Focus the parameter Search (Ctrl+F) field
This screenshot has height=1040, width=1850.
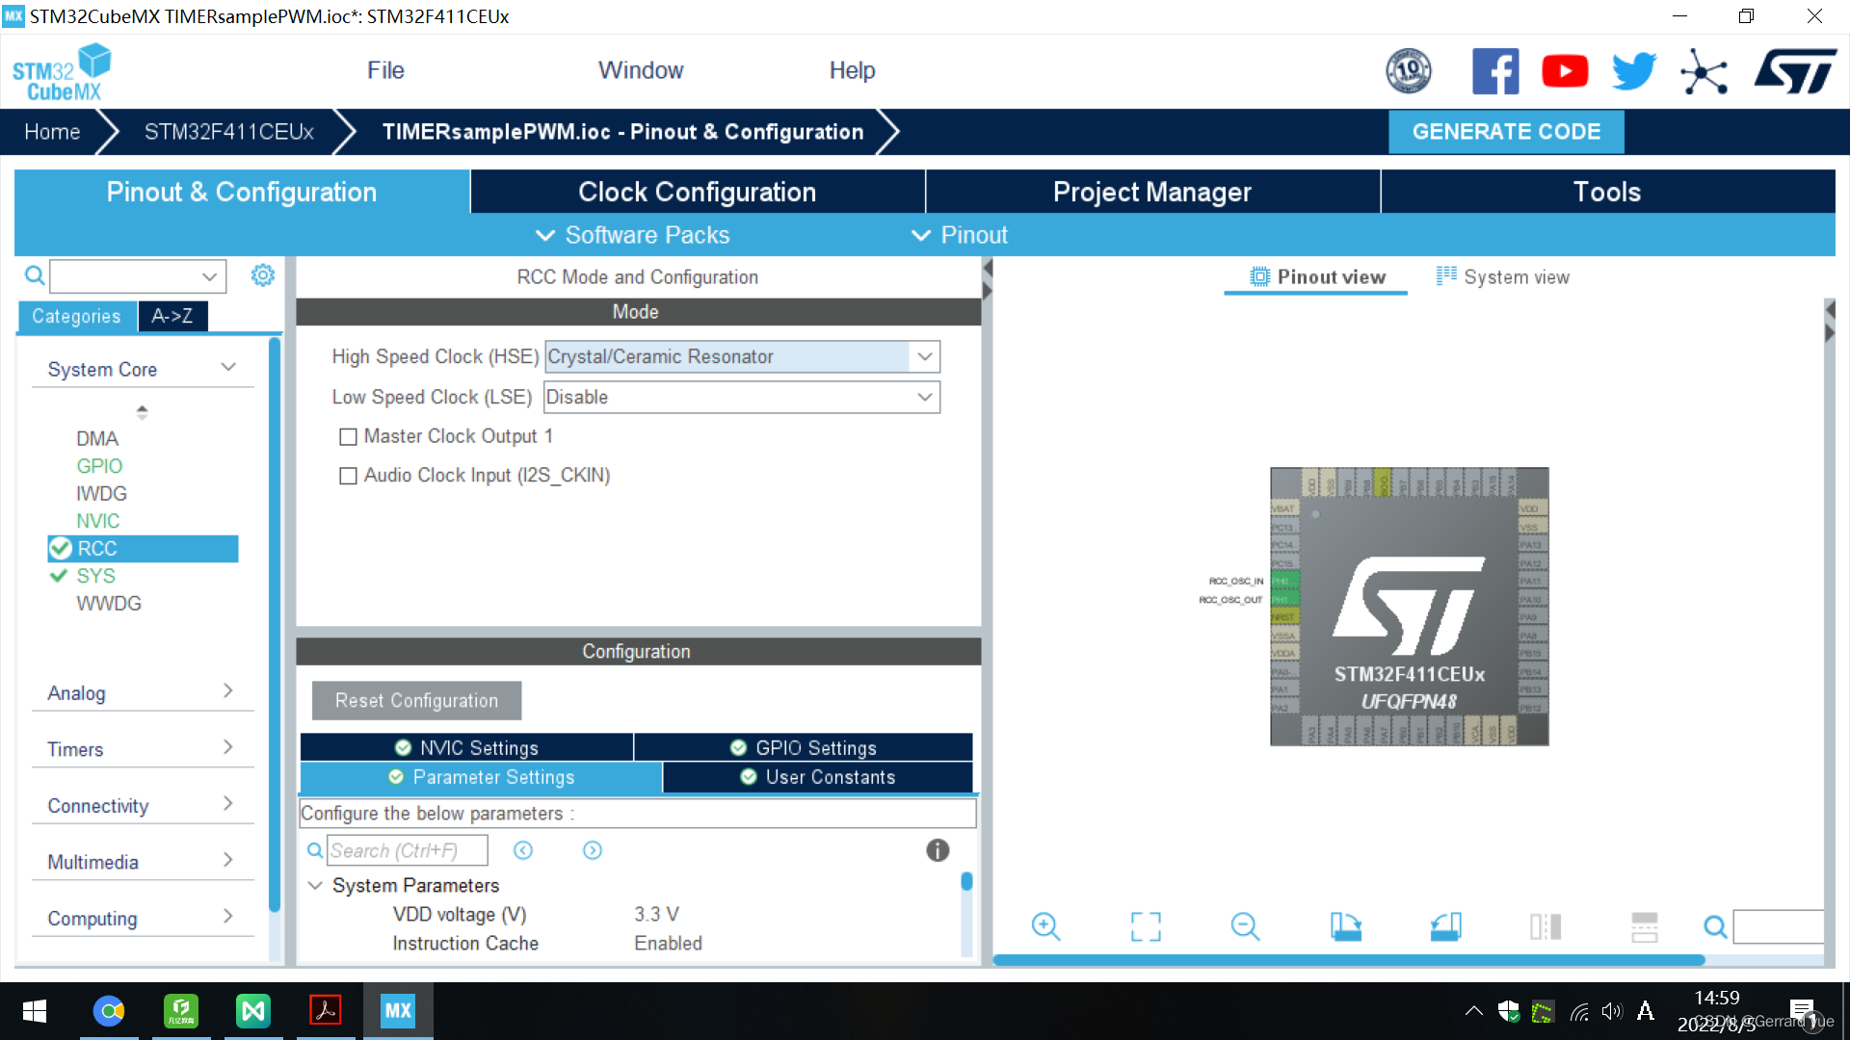point(407,850)
